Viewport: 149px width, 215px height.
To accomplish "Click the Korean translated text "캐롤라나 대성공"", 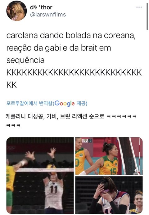I will [25, 116].
